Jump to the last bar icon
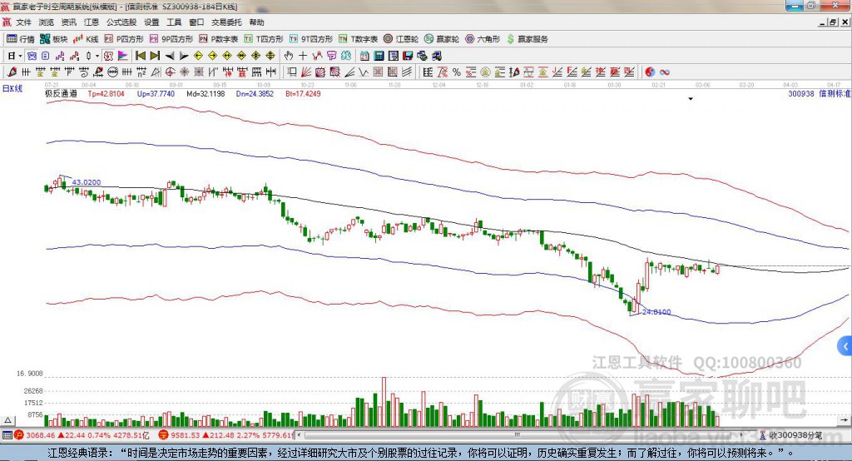The image size is (852, 461). pyautogui.click(x=155, y=56)
